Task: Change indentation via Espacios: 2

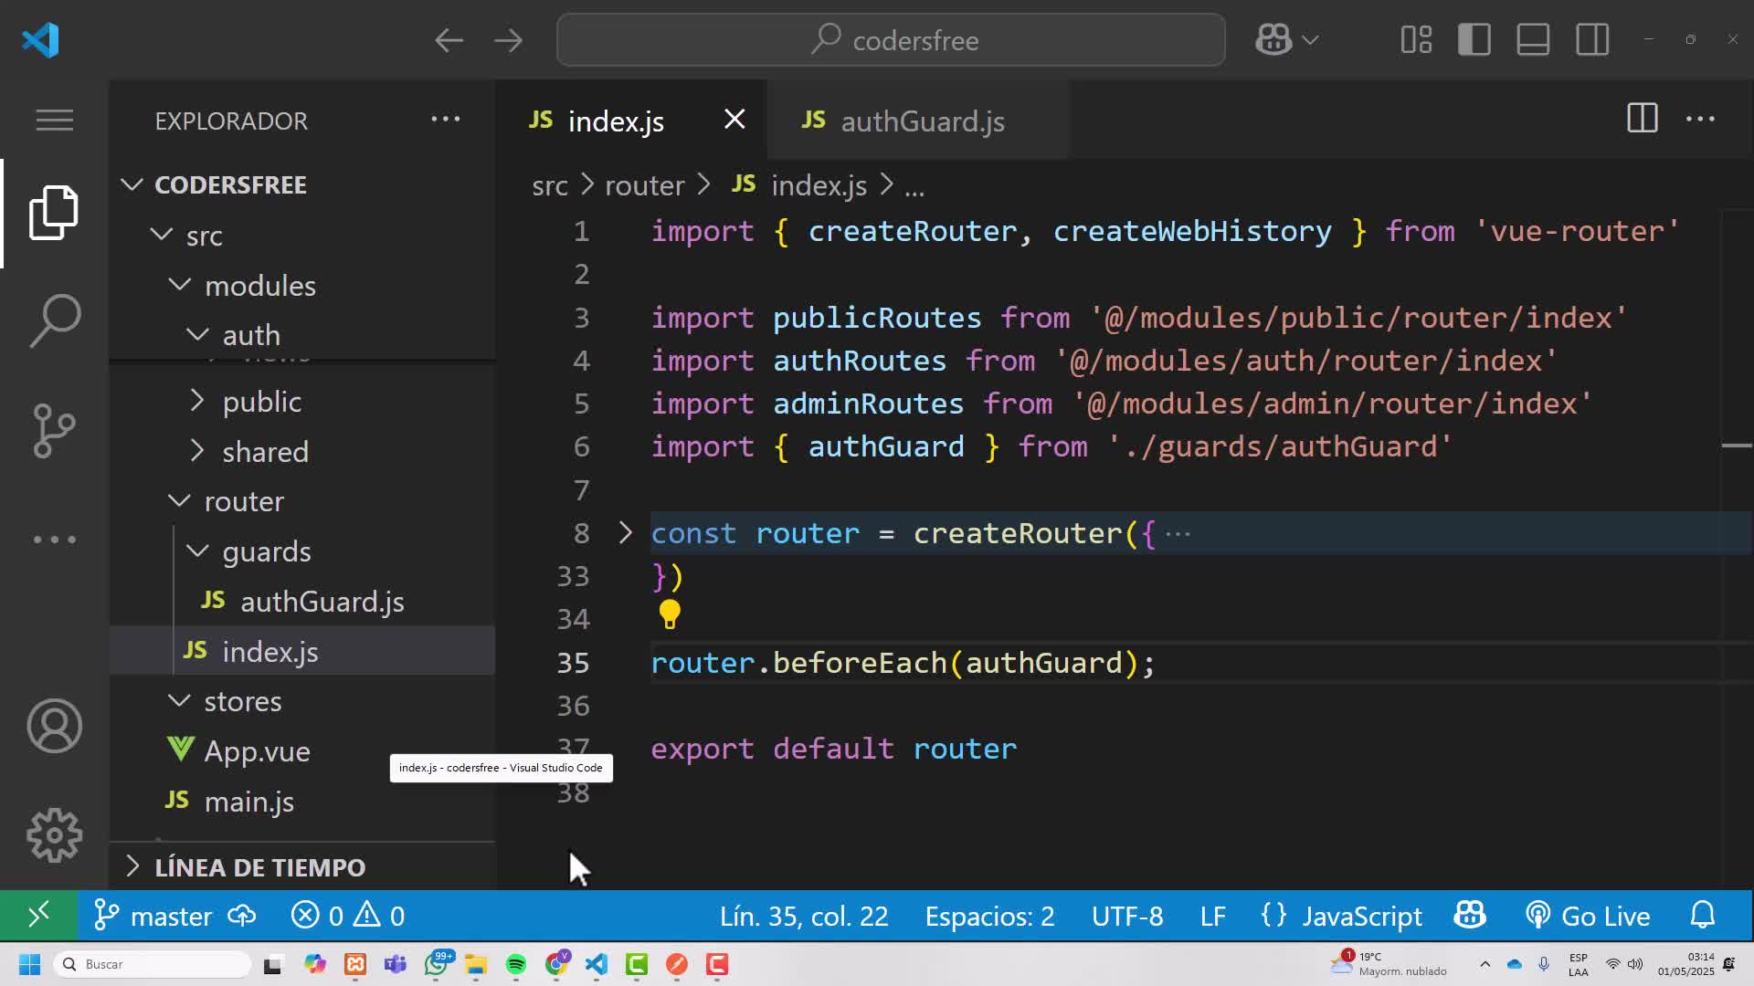Action: [x=989, y=916]
